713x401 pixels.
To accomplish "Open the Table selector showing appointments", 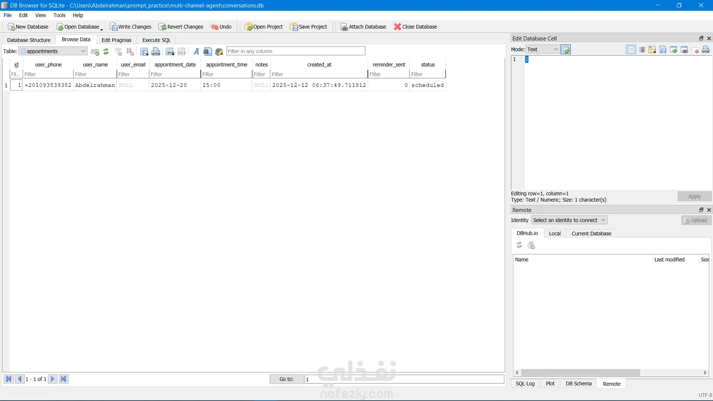I will click(53, 51).
